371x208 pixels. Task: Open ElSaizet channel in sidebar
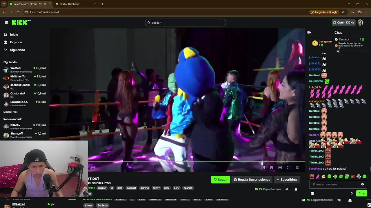coord(29,204)
